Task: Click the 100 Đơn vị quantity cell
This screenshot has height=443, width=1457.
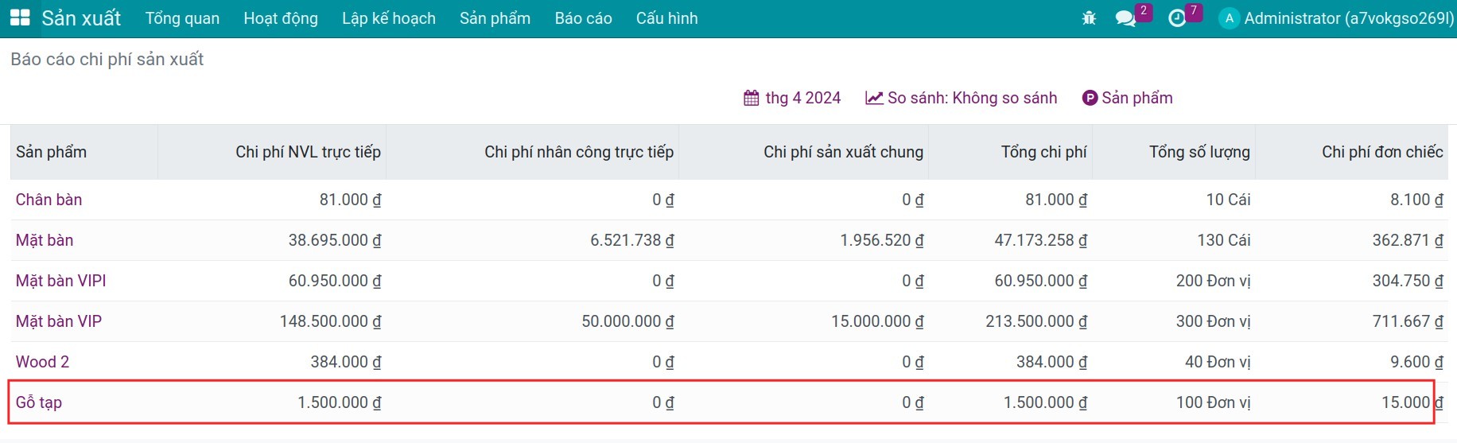Action: pos(1213,402)
